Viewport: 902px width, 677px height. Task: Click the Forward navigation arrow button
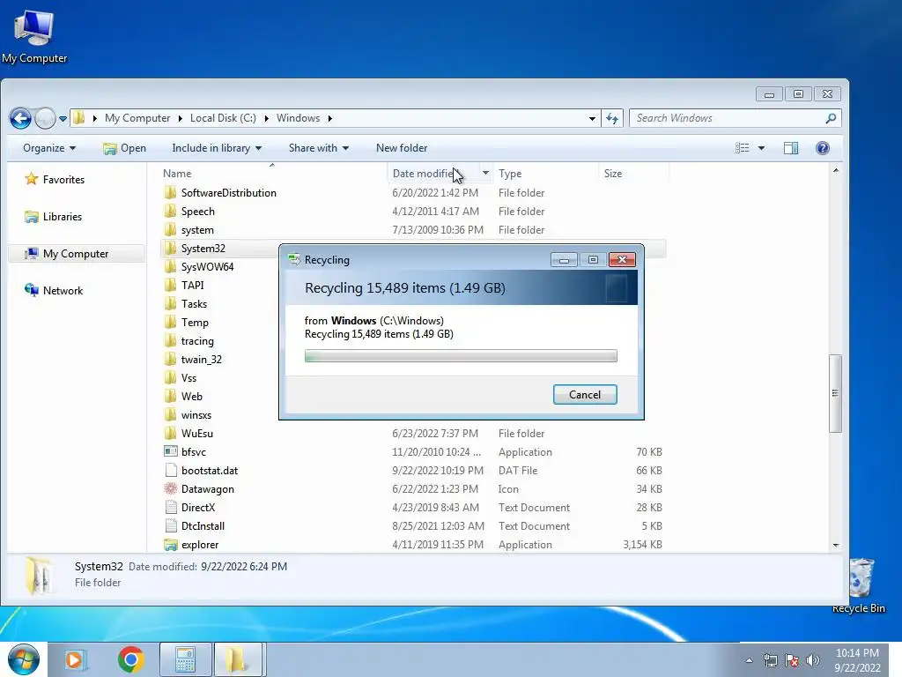coord(45,119)
